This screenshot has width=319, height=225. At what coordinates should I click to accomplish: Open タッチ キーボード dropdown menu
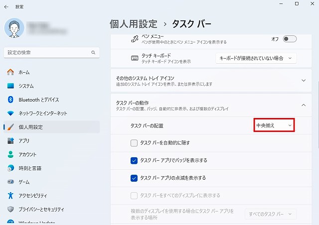pos(256,58)
